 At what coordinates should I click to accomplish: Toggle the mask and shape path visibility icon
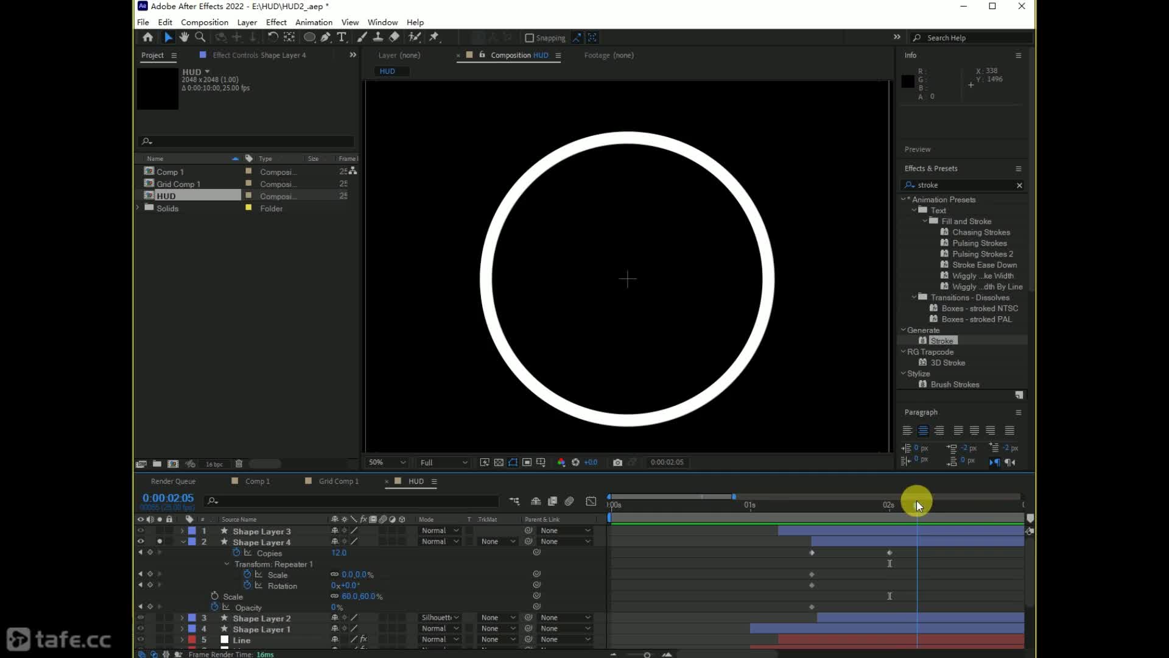(x=513, y=462)
